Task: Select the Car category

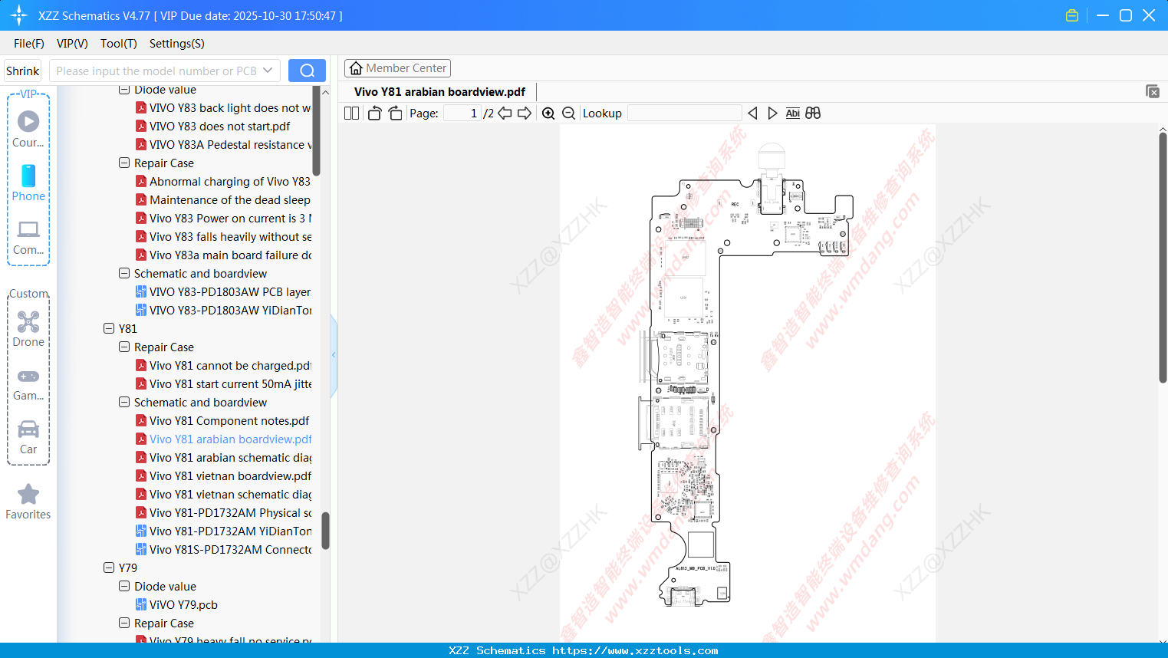Action: click(28, 437)
